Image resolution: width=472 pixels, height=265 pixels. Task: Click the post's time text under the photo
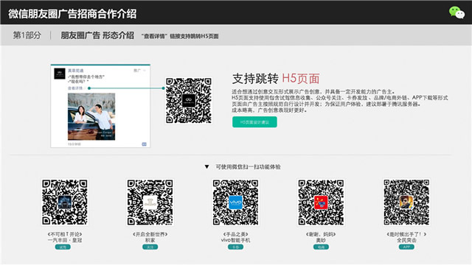pyautogui.click(x=74, y=144)
